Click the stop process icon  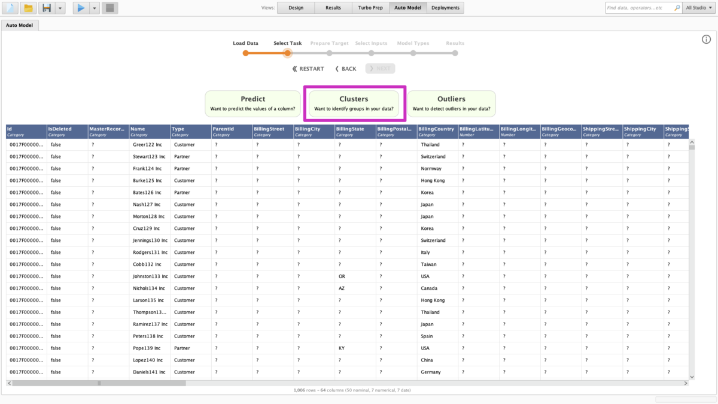pos(109,8)
